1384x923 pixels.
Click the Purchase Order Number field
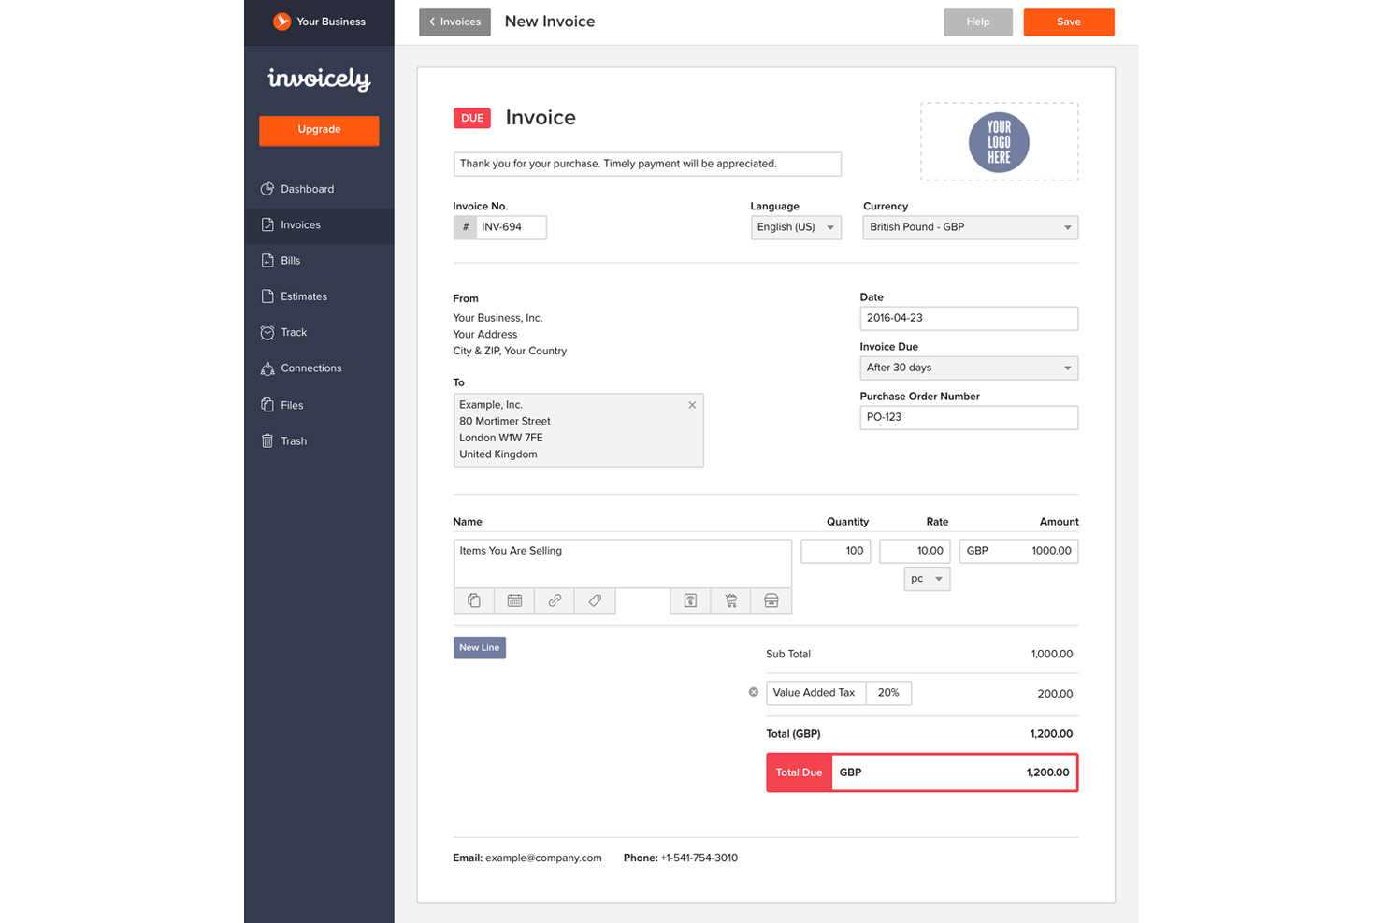pos(969,417)
